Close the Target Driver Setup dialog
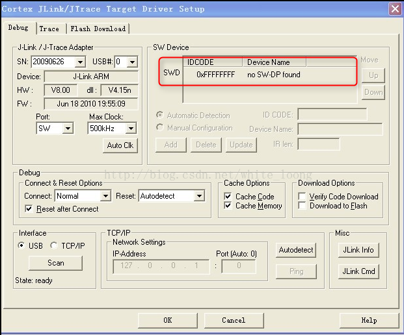The width and height of the screenshot is (404, 335). tap(394, 8)
